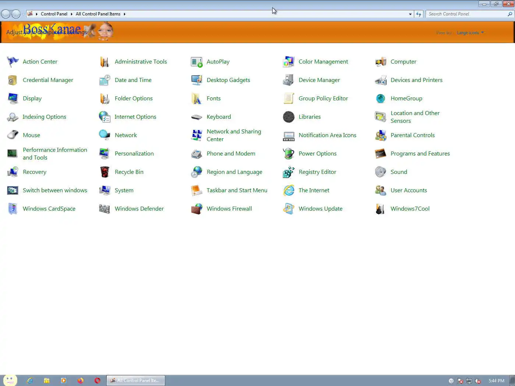Click the Forward navigation button
The width and height of the screenshot is (515, 386).
[x=16, y=14]
